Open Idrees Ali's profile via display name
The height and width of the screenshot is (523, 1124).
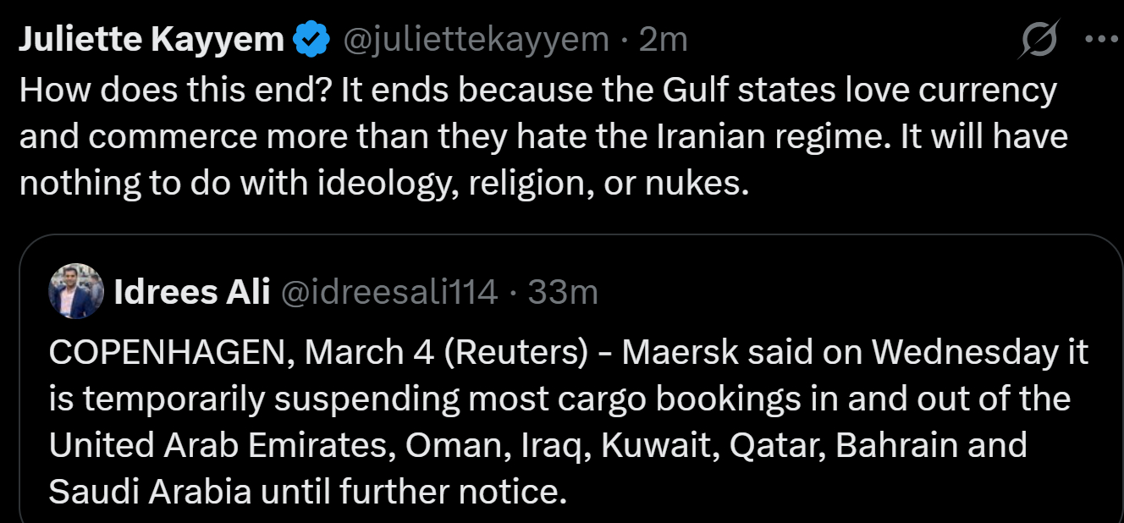pyautogui.click(x=191, y=292)
